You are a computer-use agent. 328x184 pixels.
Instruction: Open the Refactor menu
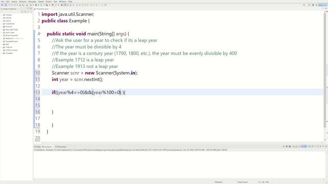(x=23, y=2)
